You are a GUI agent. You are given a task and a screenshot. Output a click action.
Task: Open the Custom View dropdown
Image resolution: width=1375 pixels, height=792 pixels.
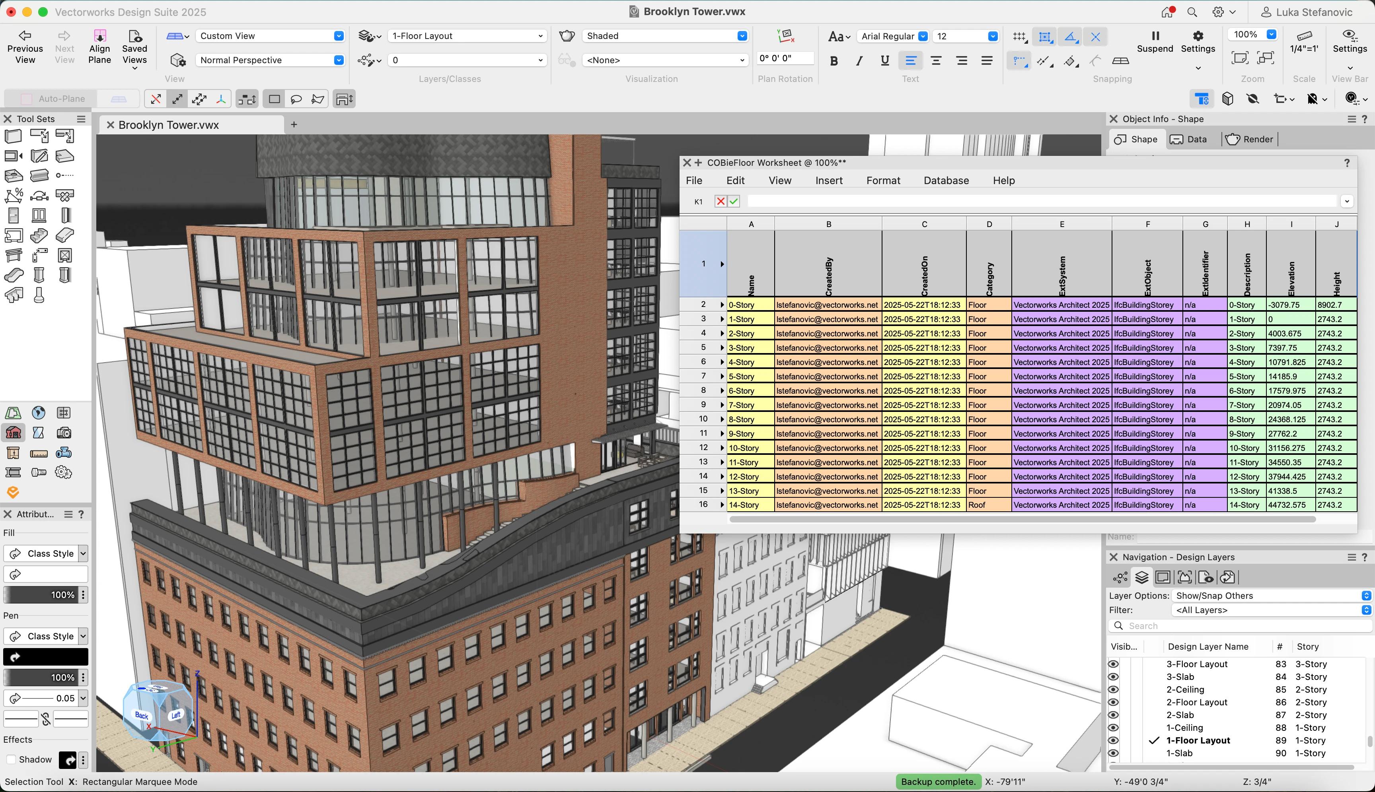tap(269, 36)
